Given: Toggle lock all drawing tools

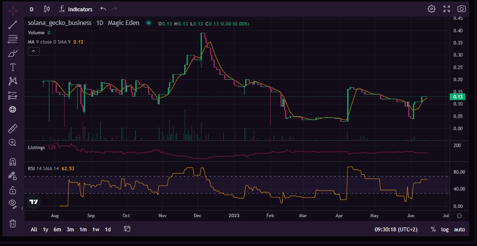Looking at the screenshot, I should (13, 190).
